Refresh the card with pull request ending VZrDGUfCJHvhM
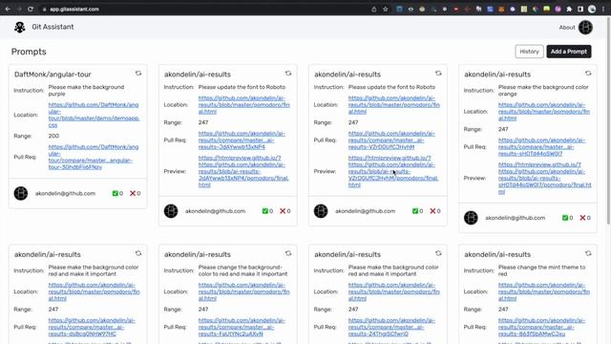The image size is (611, 344). (x=438, y=74)
